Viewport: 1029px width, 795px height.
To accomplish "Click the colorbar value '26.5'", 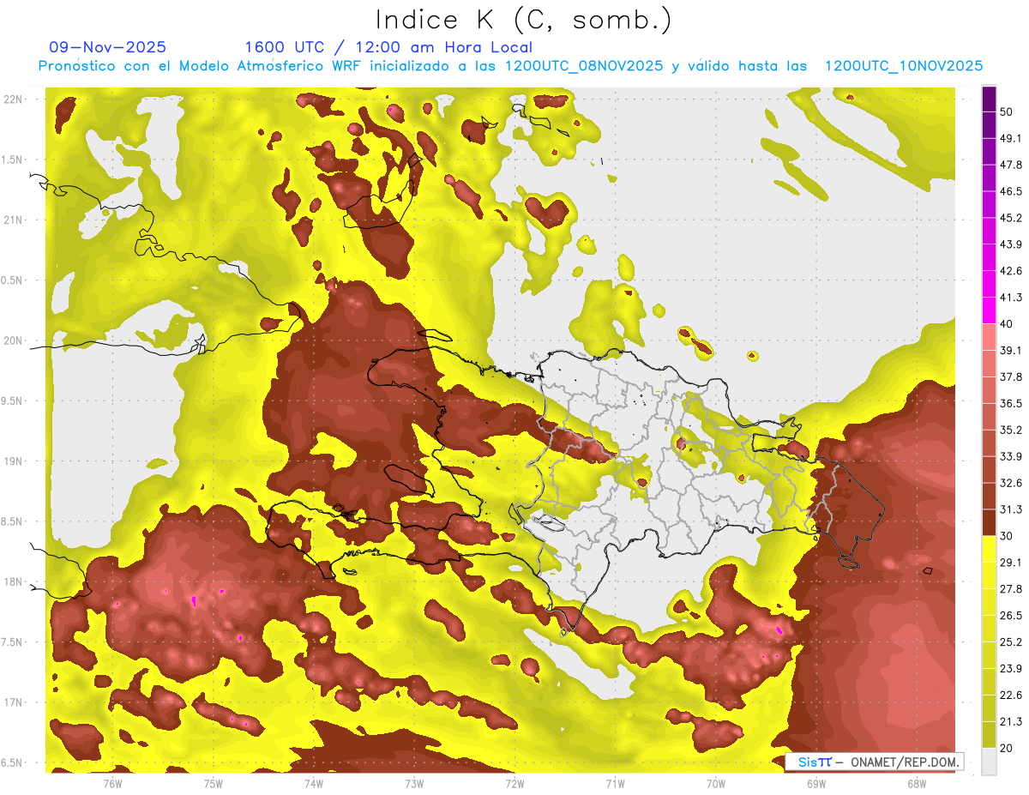I will coord(1011,616).
